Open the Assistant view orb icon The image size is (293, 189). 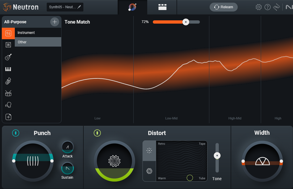tap(132, 7)
